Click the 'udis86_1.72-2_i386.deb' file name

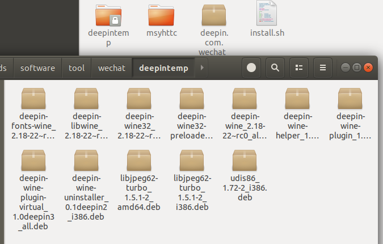(x=245, y=188)
